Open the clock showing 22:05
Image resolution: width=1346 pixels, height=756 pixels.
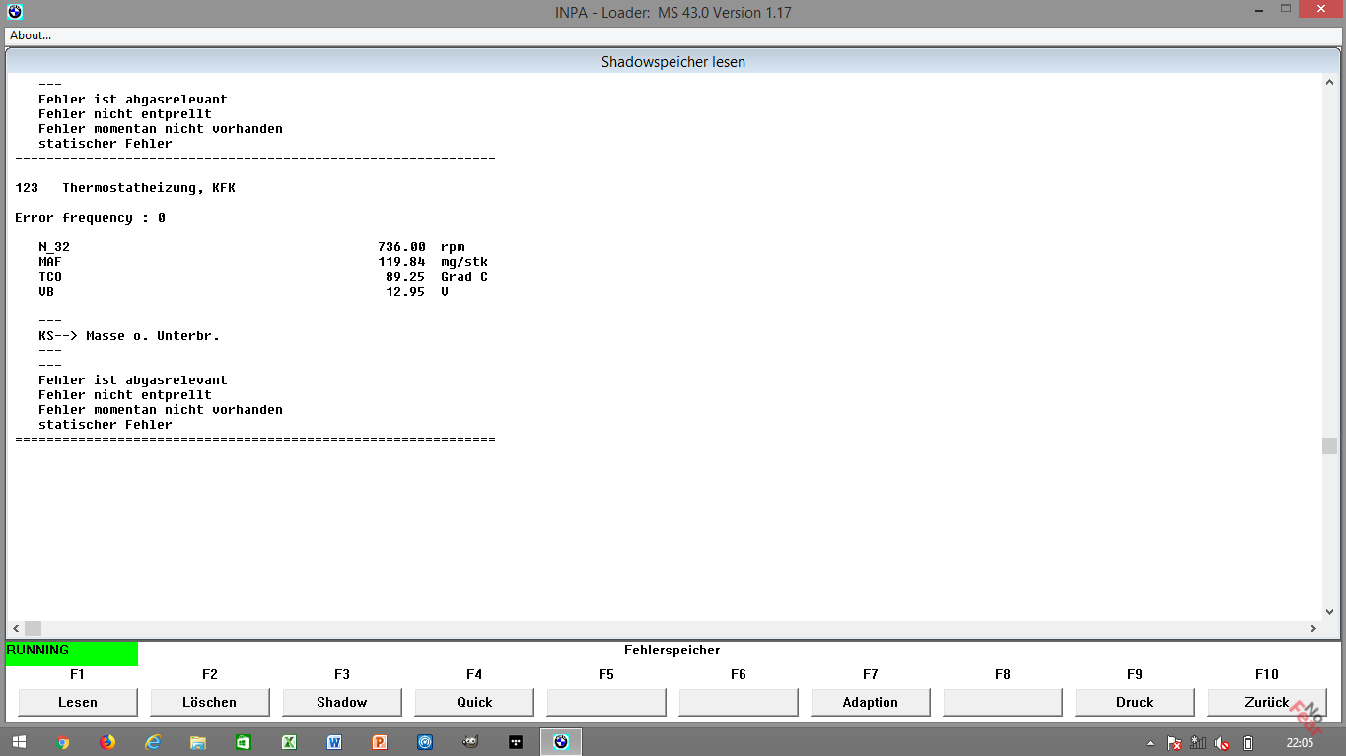[1300, 742]
